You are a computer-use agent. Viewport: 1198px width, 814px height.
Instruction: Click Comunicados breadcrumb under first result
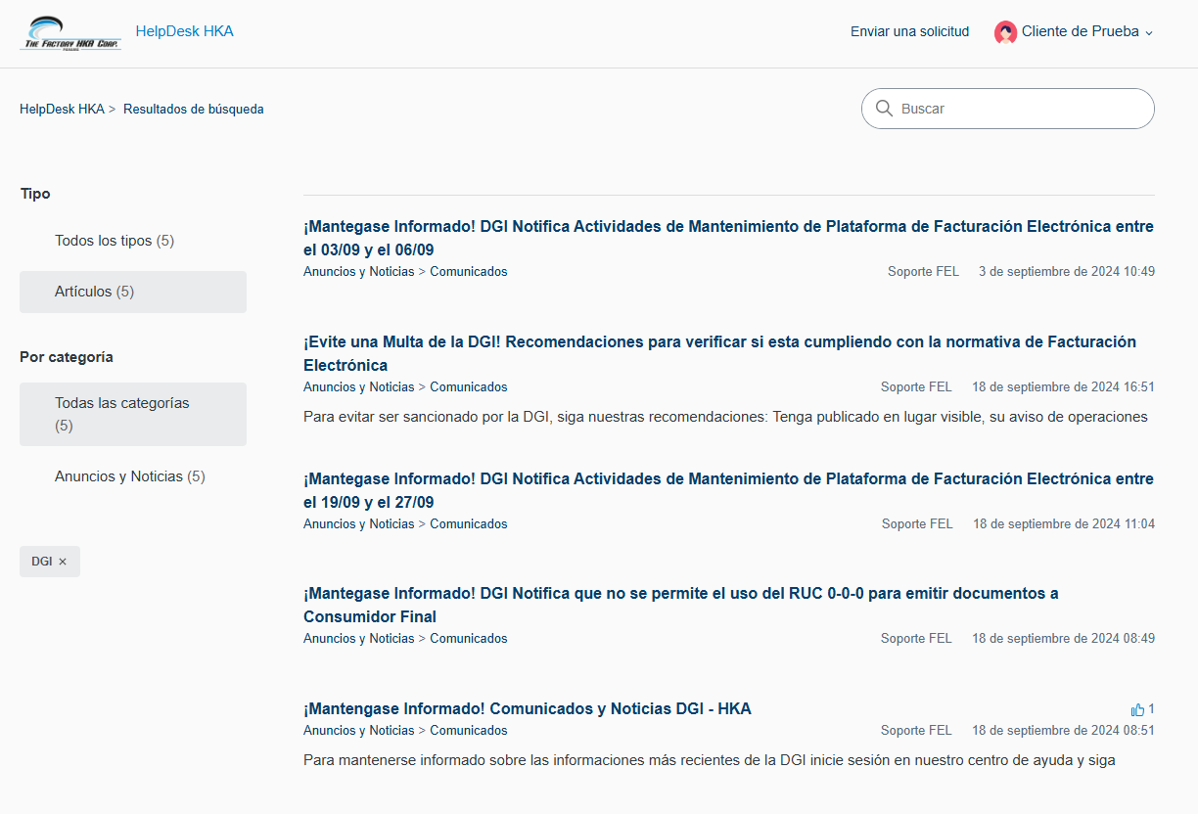point(468,272)
